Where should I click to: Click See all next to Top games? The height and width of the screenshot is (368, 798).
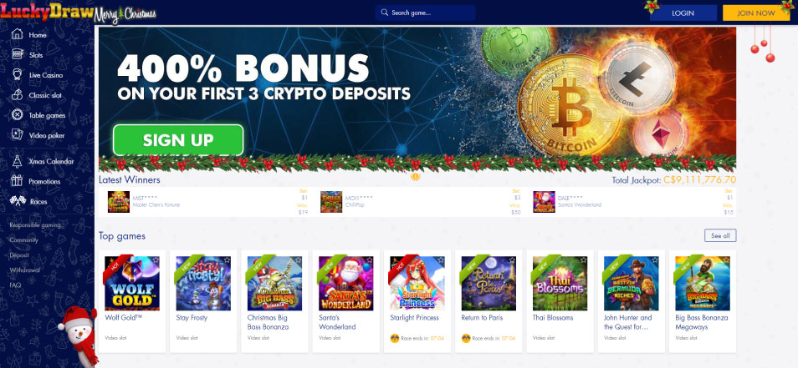(x=720, y=235)
